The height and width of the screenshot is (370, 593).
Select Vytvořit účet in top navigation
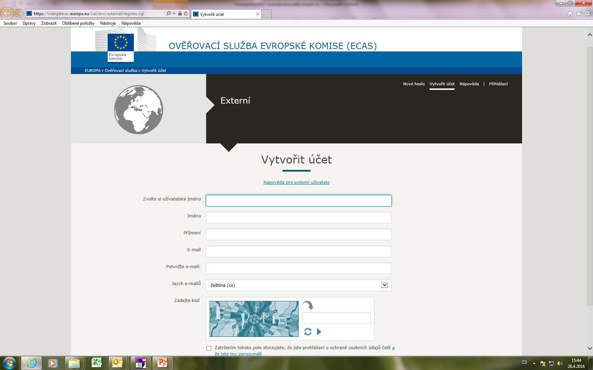442,84
